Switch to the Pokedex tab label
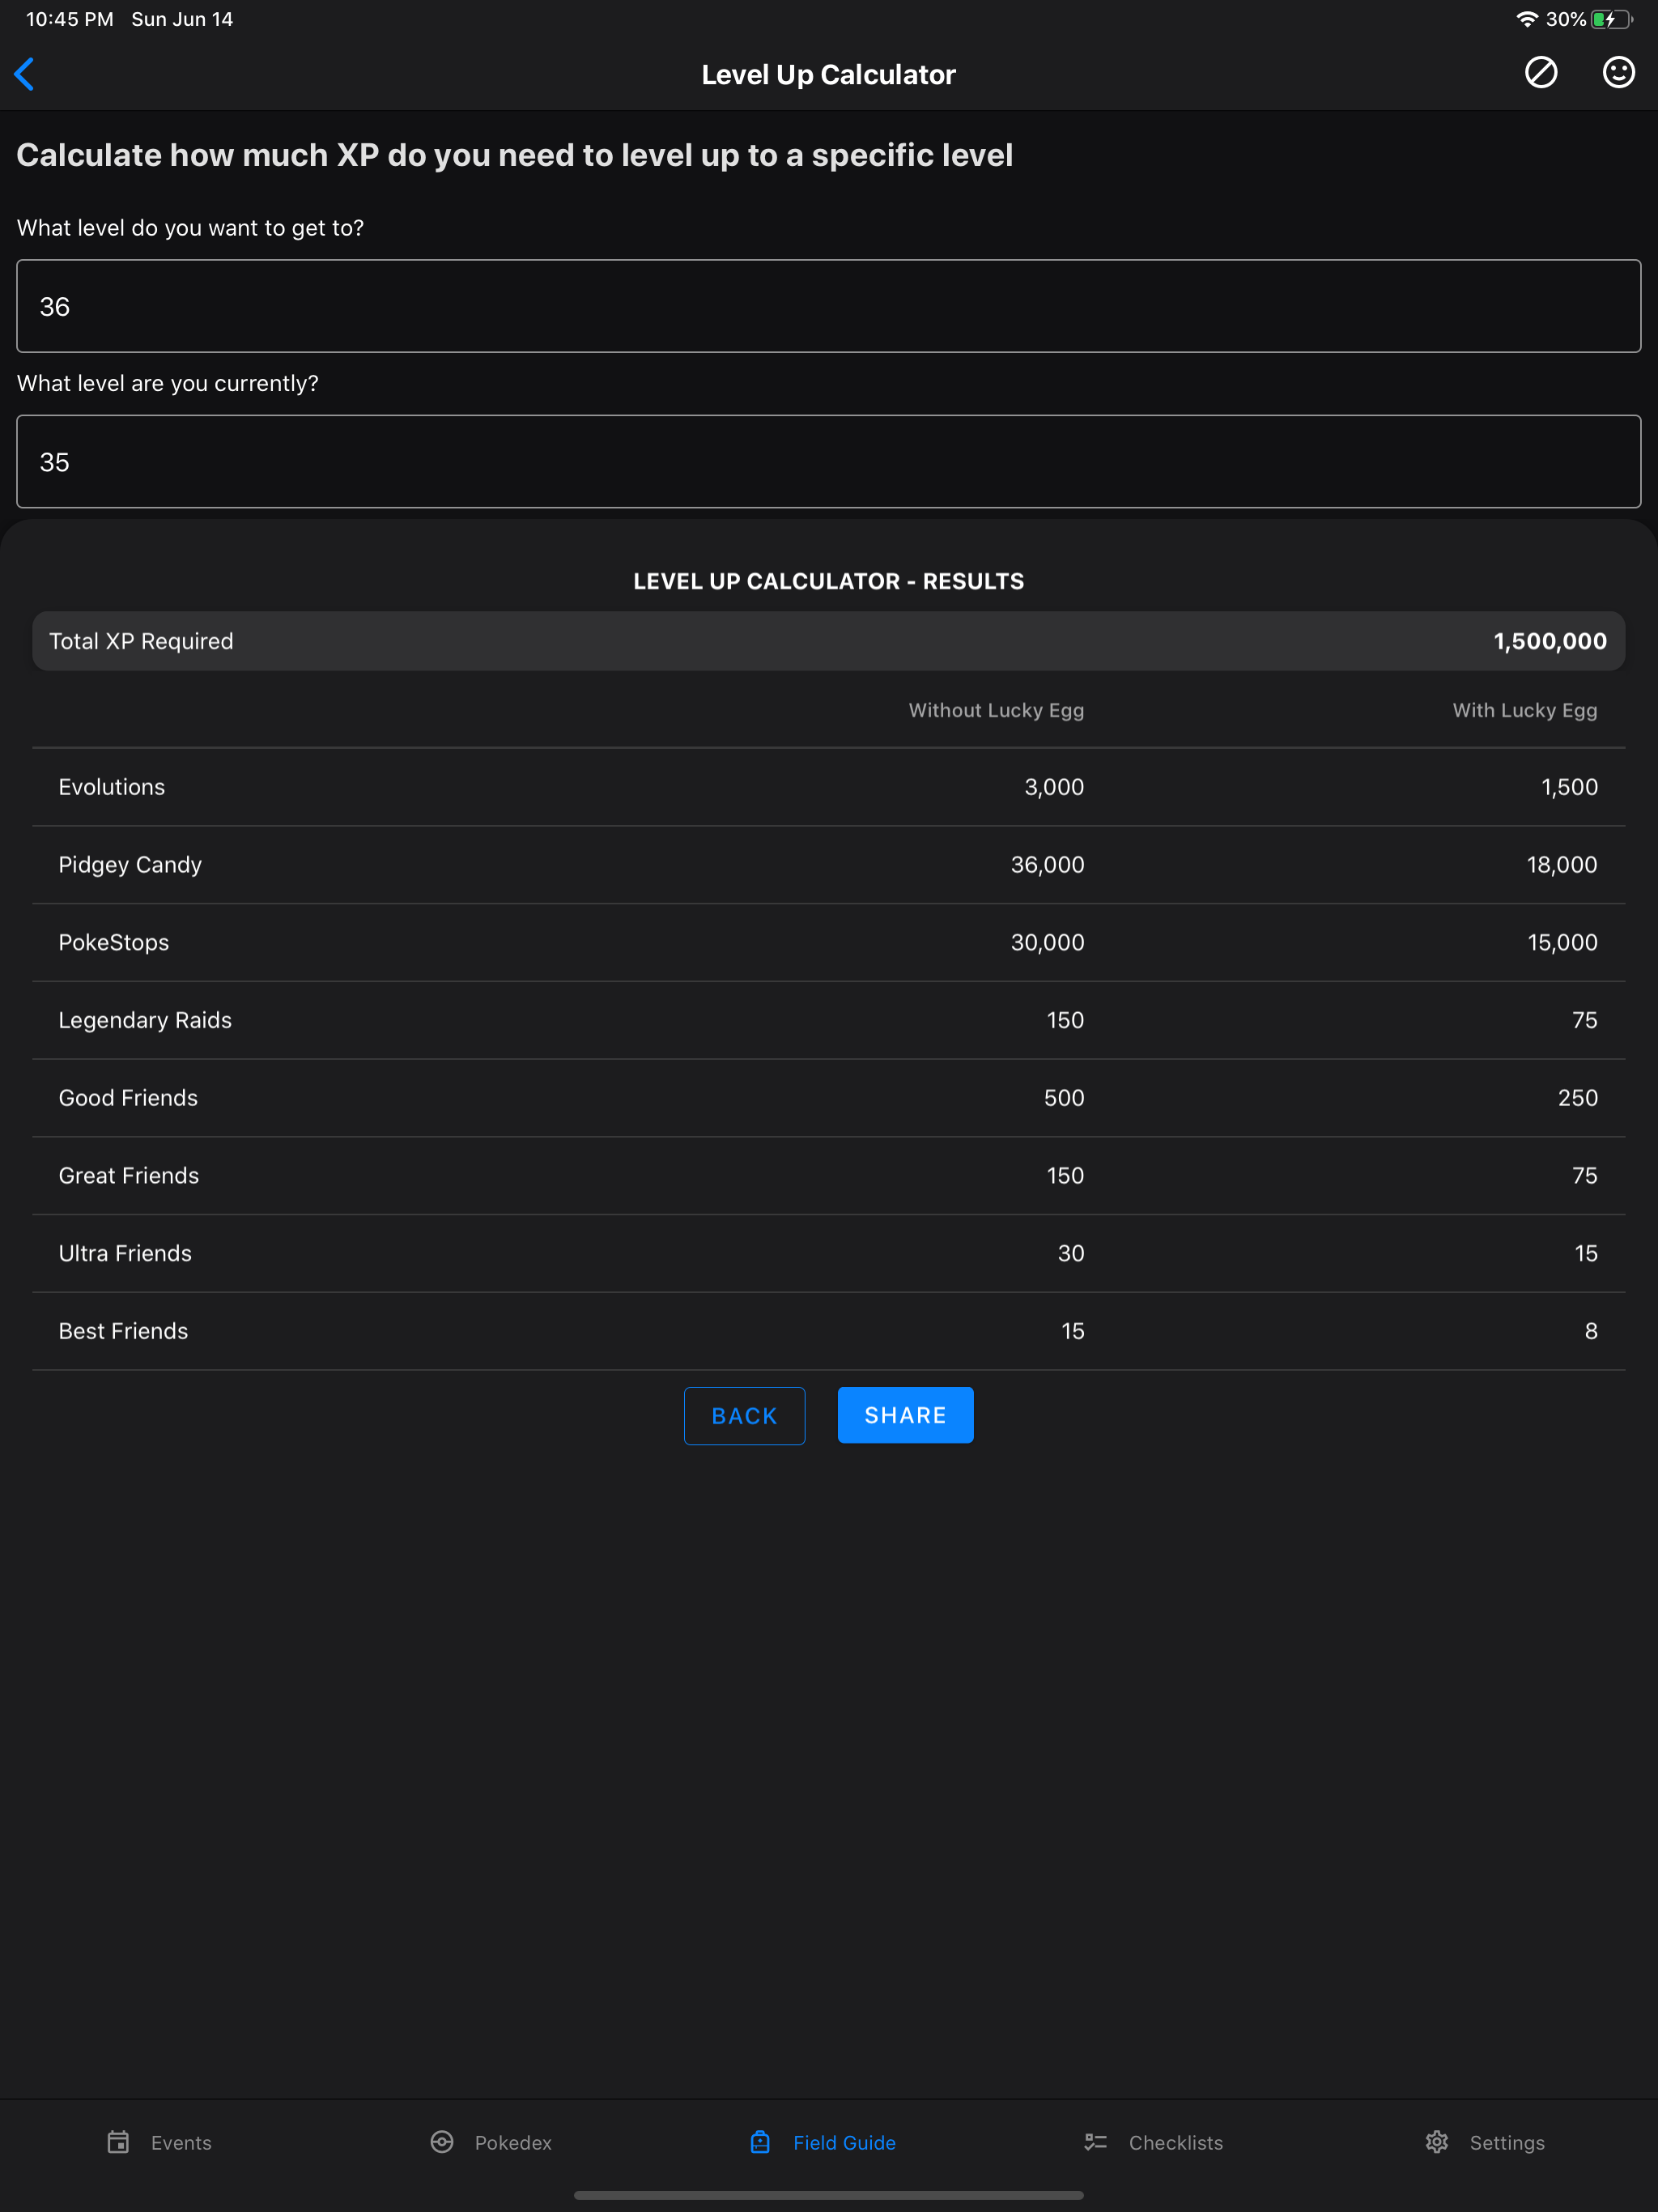Image resolution: width=1658 pixels, height=2212 pixels. point(513,2142)
